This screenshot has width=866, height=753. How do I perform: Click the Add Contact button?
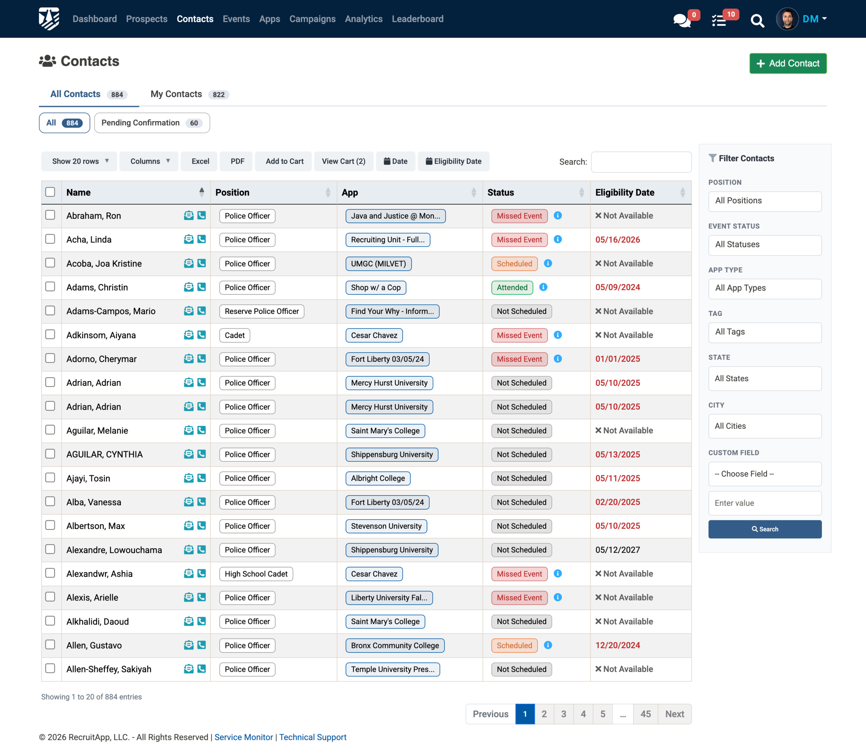pyautogui.click(x=788, y=64)
